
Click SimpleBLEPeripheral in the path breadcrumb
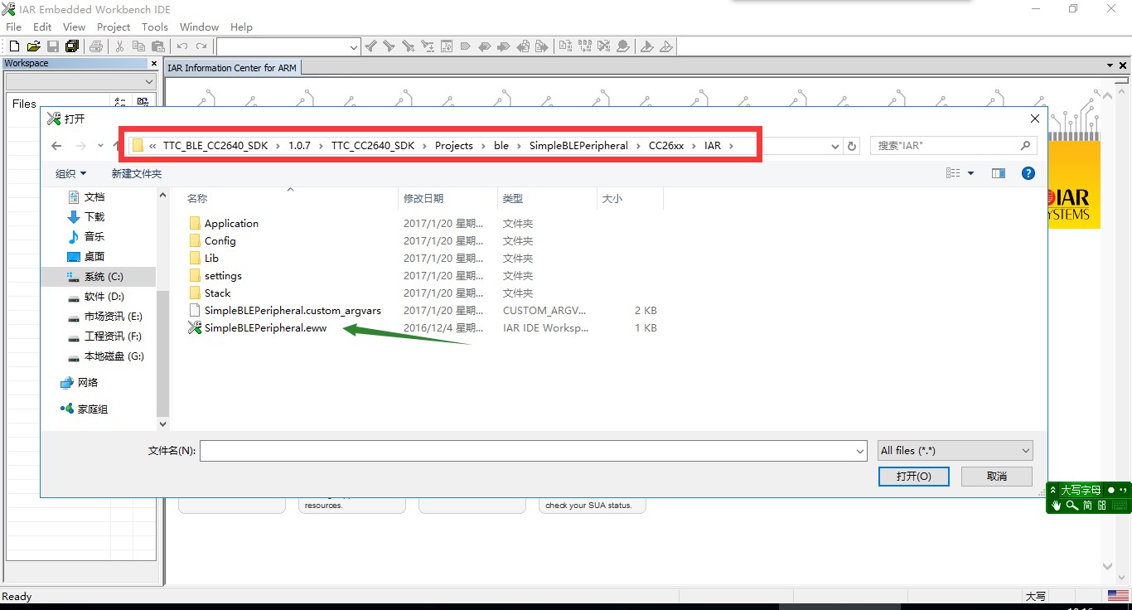click(x=578, y=146)
